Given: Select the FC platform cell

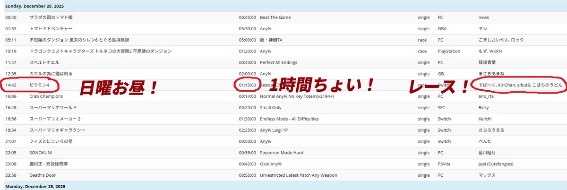Looking at the screenshot, I should tap(441, 17).
